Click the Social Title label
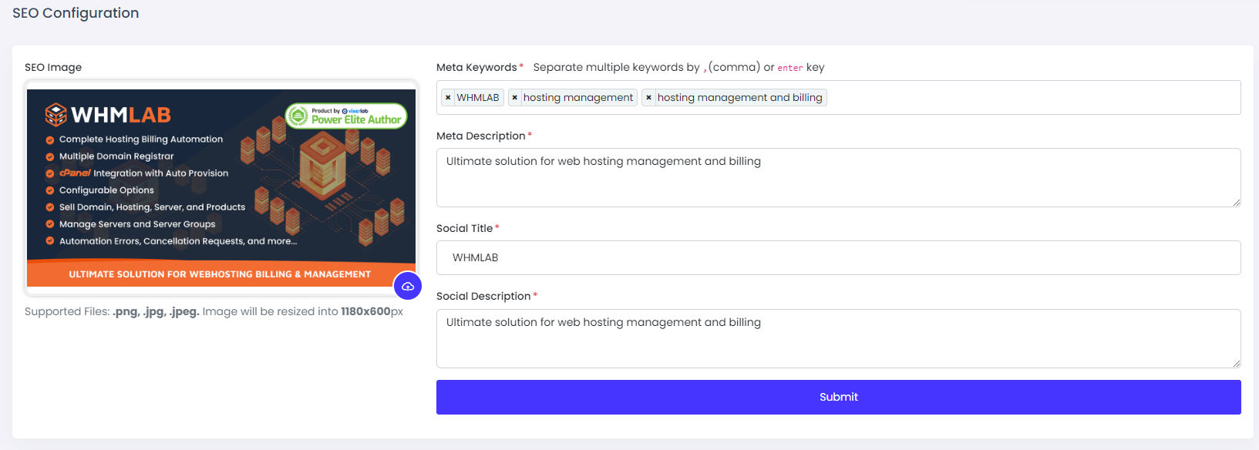This screenshot has width=1259, height=450. [464, 228]
